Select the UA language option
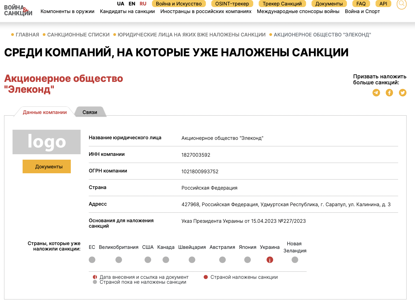 point(121,4)
